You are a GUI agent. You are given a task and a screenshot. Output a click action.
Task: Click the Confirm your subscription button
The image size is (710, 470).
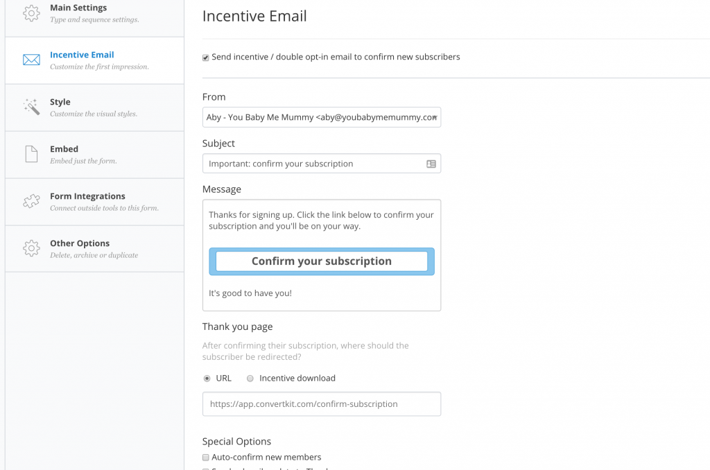tap(322, 261)
